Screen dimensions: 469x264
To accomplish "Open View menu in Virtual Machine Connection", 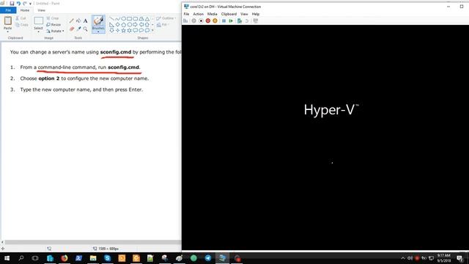I will tap(244, 14).
